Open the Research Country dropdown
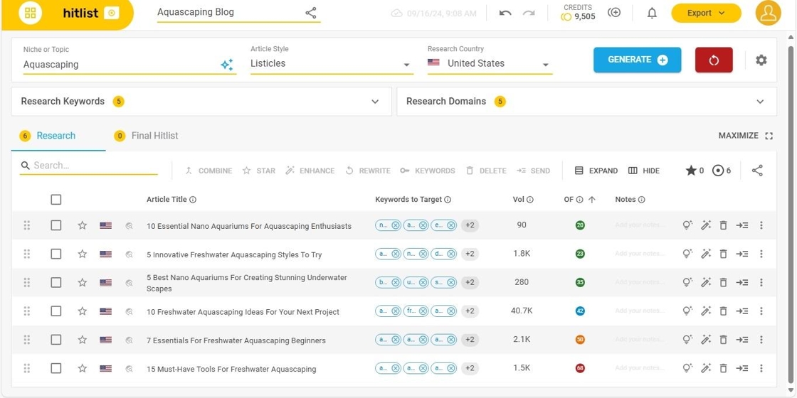 point(490,64)
